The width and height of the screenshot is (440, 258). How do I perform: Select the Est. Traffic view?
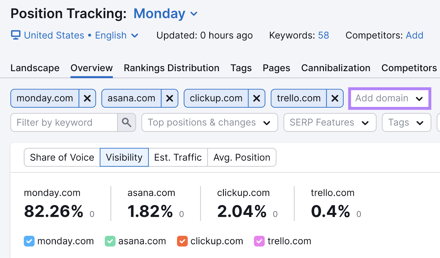tap(177, 157)
